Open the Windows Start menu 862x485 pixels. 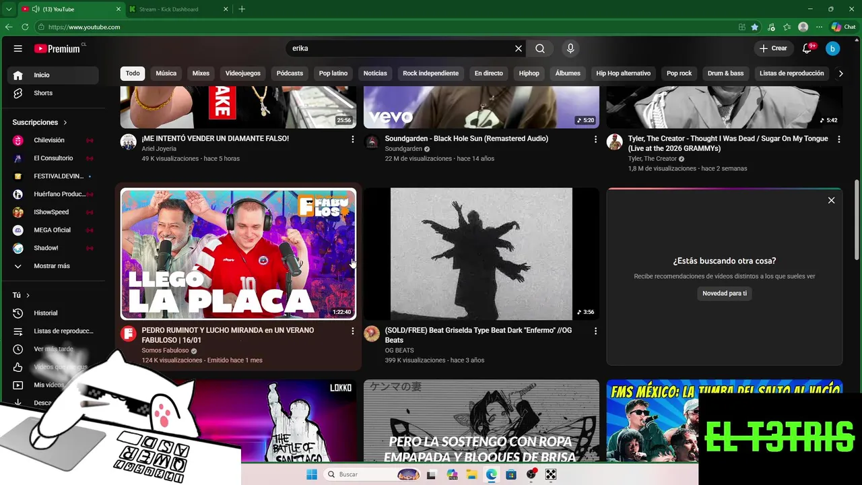[x=312, y=474]
